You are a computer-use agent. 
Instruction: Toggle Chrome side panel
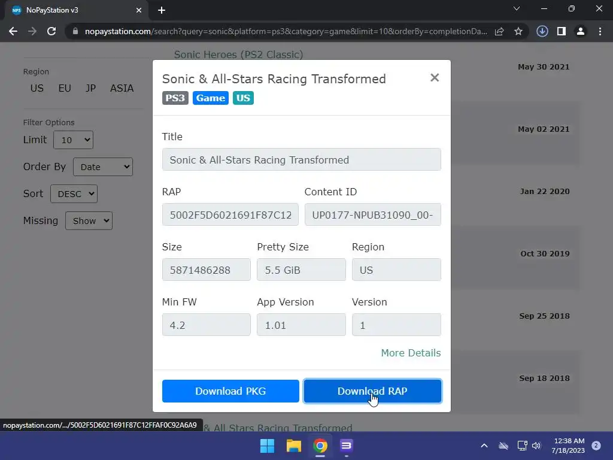[x=562, y=31]
